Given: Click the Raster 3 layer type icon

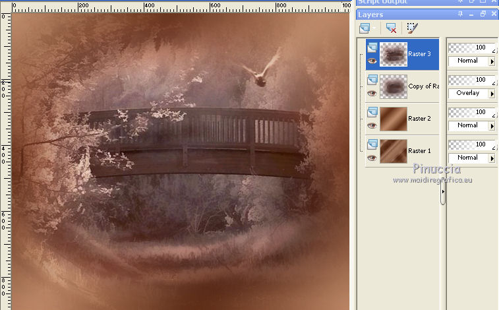Looking at the screenshot, I should (372, 47).
